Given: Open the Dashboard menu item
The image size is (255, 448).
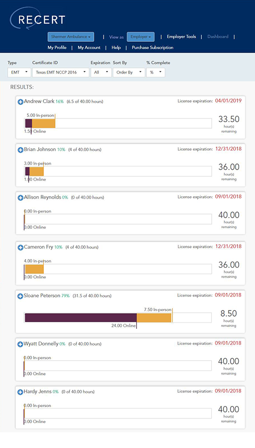Looking at the screenshot, I should (x=218, y=37).
